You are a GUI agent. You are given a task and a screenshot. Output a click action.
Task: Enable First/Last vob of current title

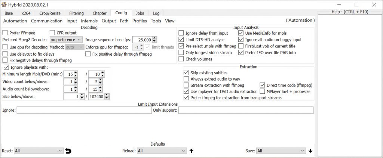coord(241,46)
